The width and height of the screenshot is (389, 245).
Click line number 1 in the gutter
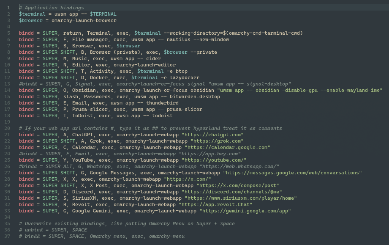(x=8, y=8)
